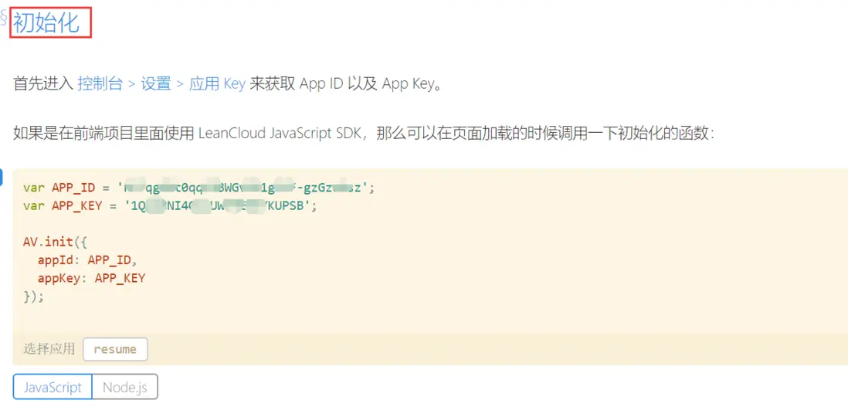
Task: Click the closing }); code line
Action: coord(34,296)
